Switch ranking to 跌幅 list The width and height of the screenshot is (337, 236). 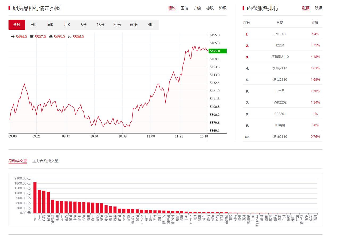point(318,8)
